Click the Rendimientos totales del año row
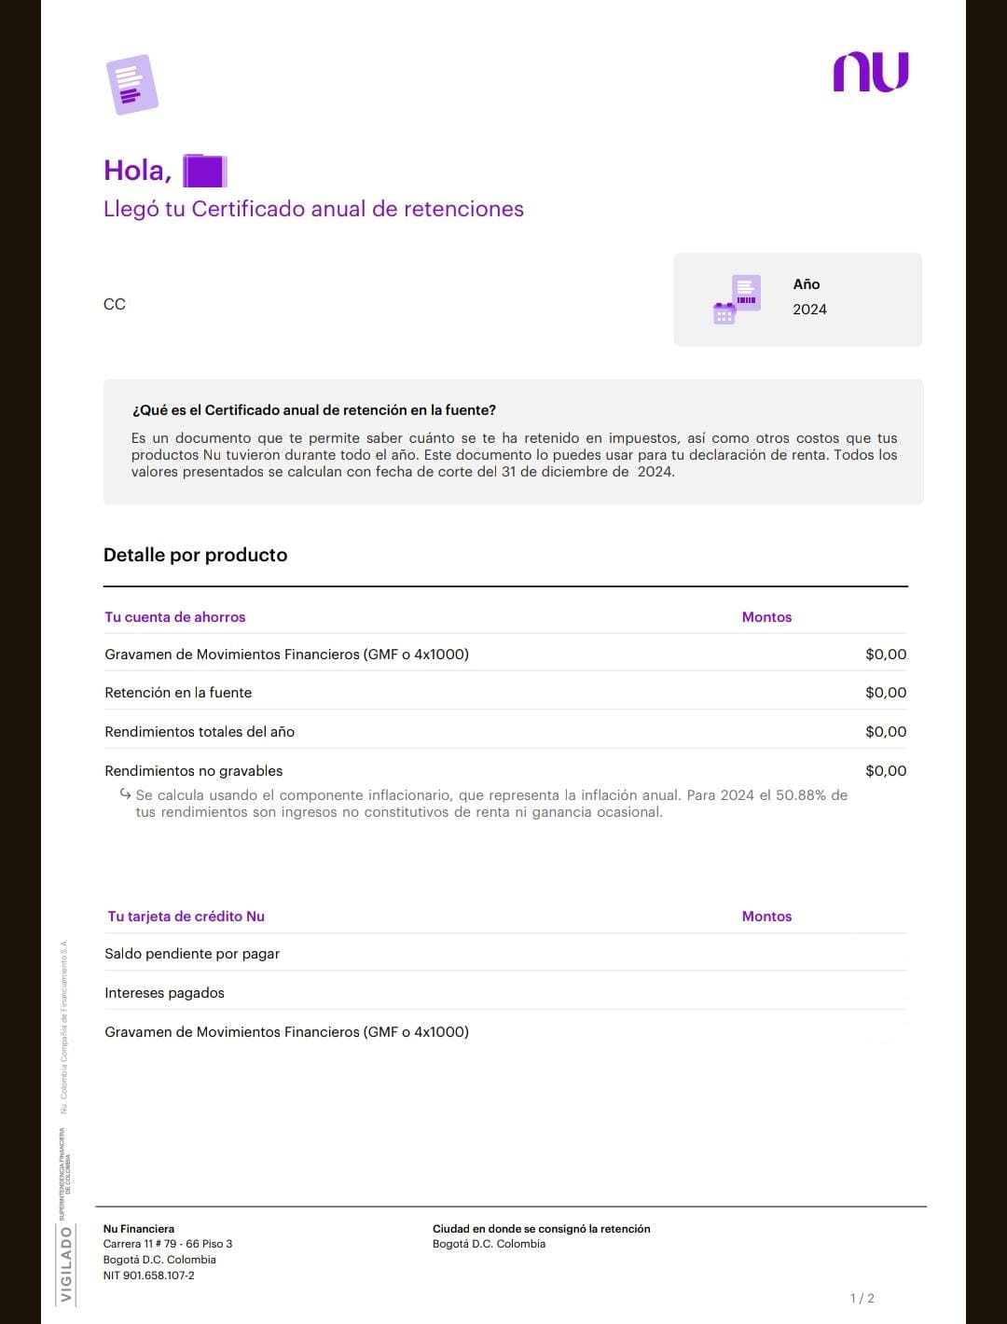Viewport: 1007px width, 1324px height. pos(505,732)
